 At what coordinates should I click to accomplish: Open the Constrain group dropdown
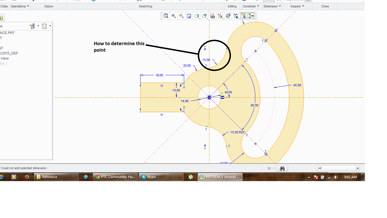[x=251, y=6]
